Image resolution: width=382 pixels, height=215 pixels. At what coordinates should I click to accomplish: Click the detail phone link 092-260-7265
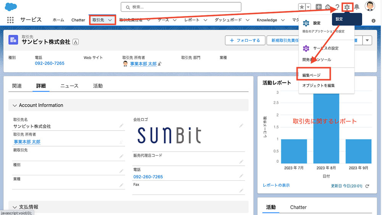point(148,177)
